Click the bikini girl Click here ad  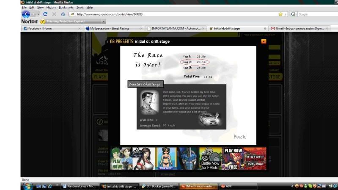(x=166, y=159)
